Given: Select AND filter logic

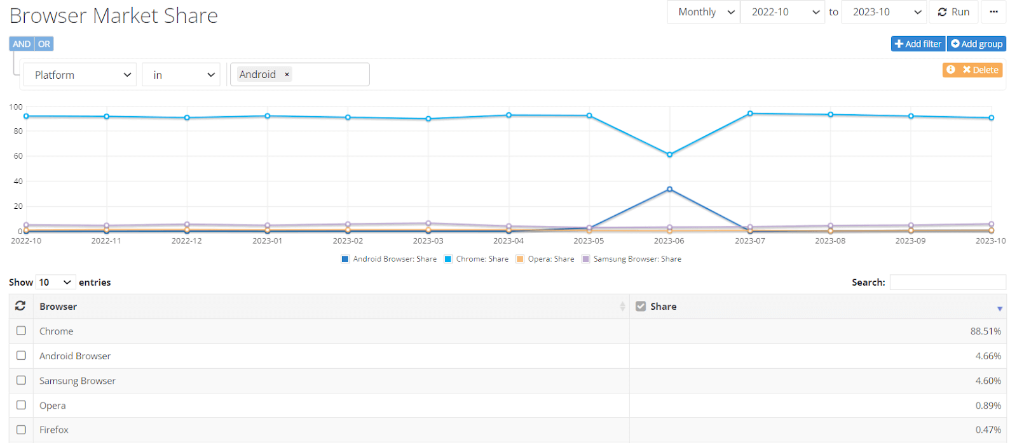Looking at the screenshot, I should (22, 44).
